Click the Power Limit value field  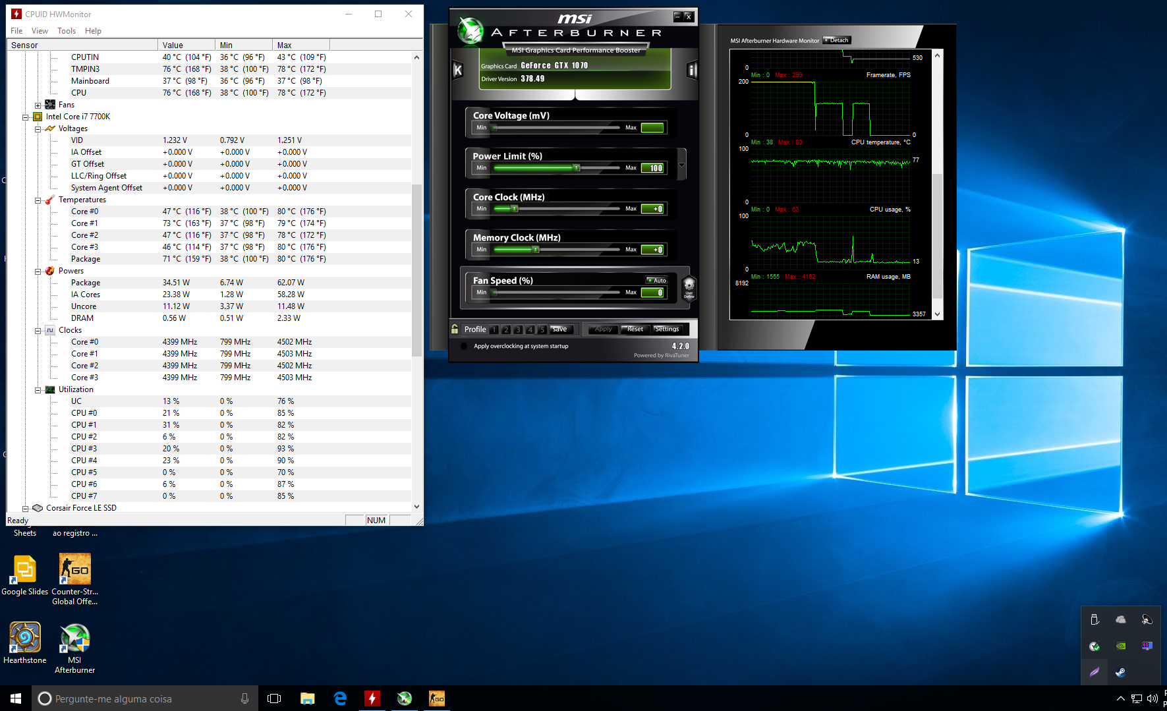point(652,168)
